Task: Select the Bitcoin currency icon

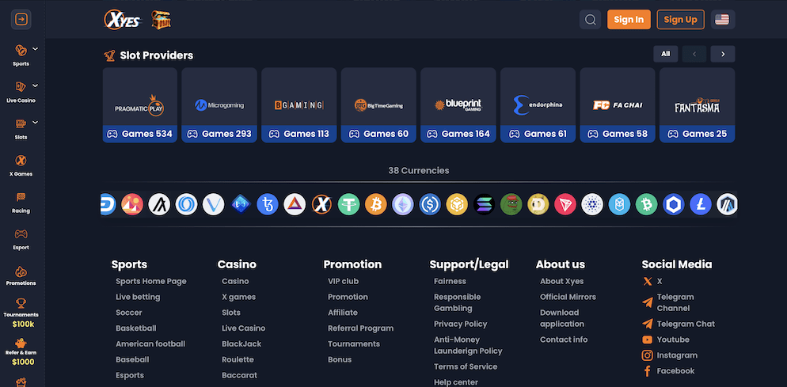Action: 376,204
